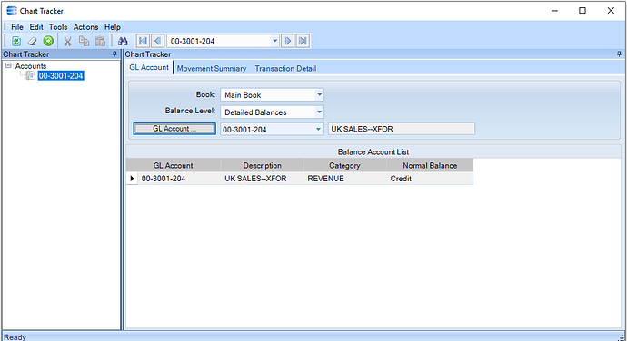Click the left panel pin icon
627x341 pixels.
click(114, 54)
